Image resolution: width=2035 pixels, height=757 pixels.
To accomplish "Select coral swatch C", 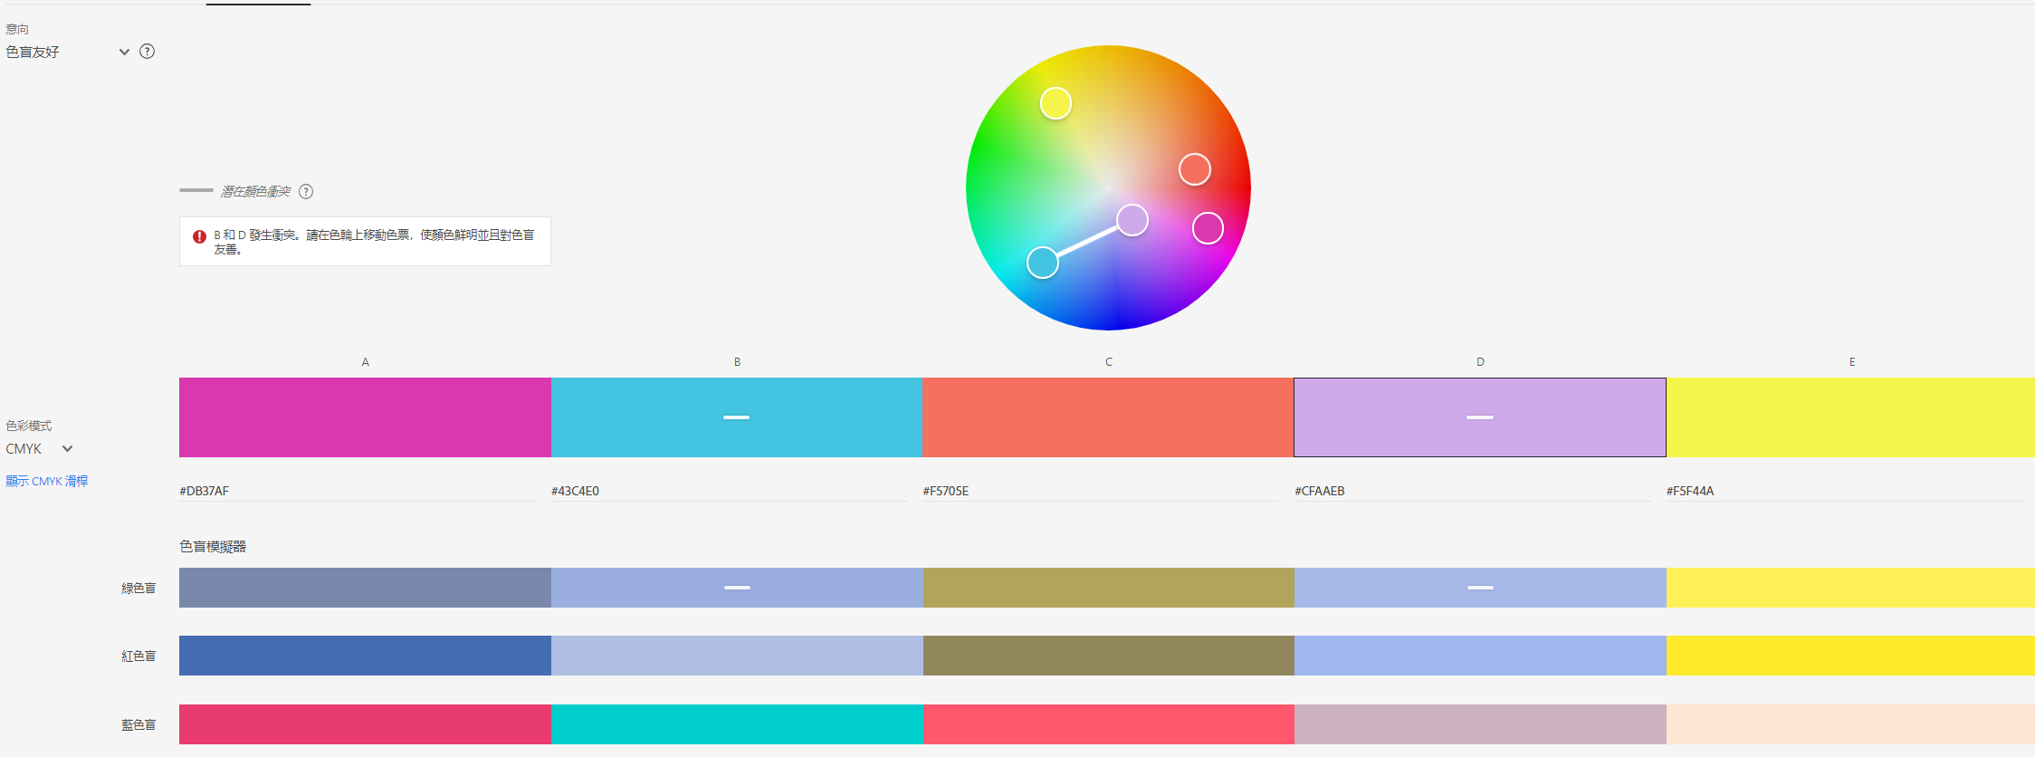I will click(x=1108, y=417).
